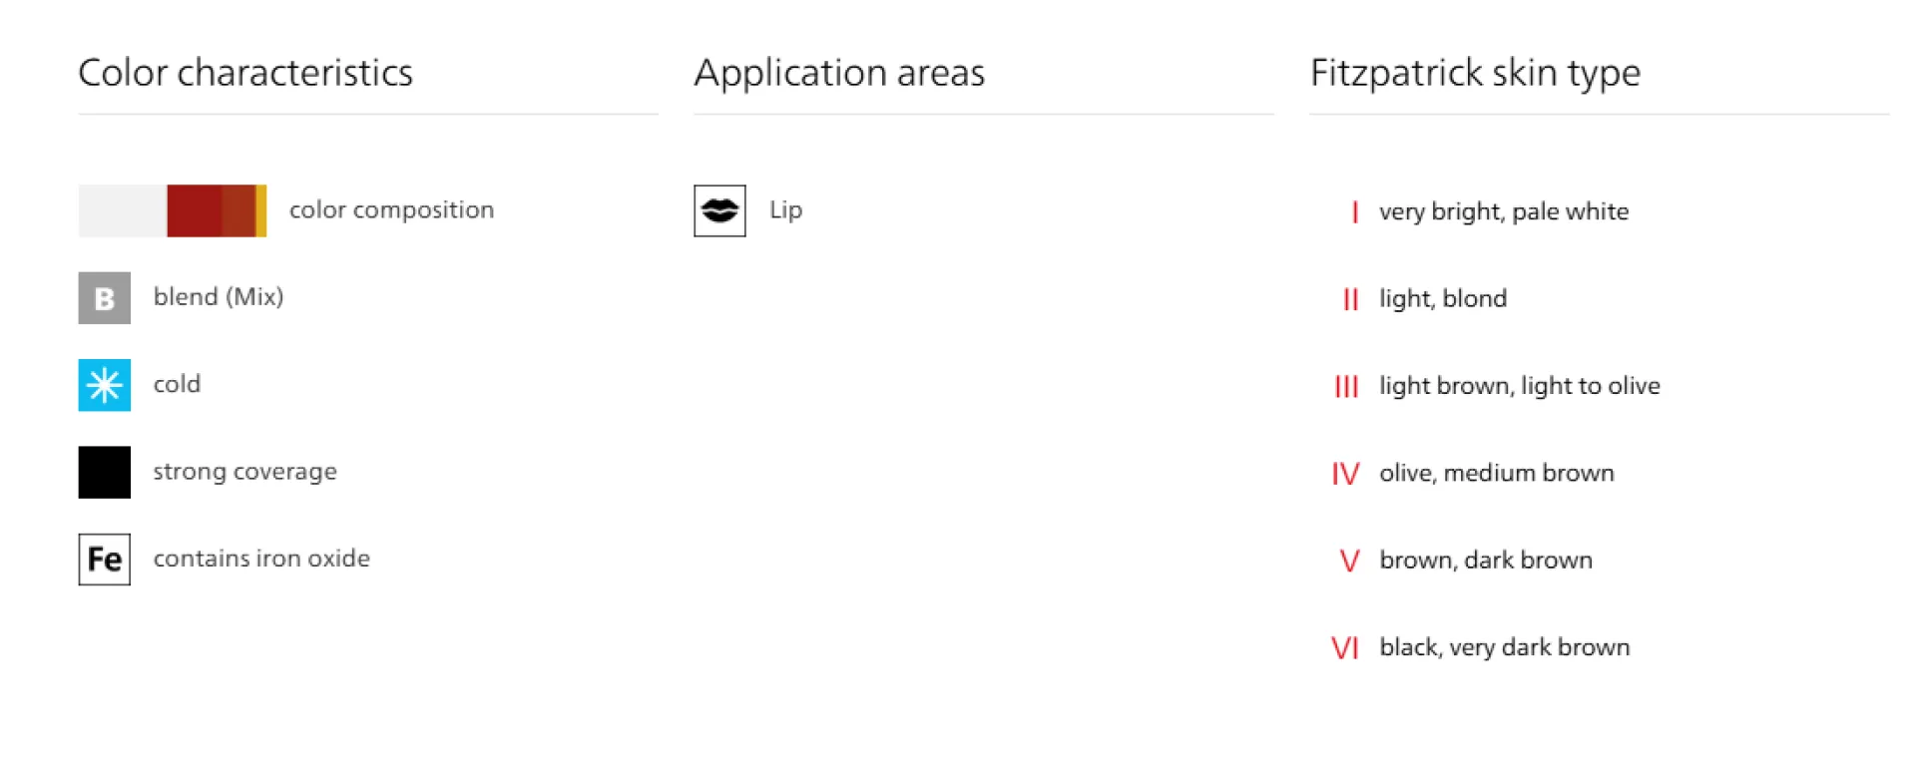Click the light gray color composition segment
Image resolution: width=1916 pixels, height=760 pixels.
122,210
